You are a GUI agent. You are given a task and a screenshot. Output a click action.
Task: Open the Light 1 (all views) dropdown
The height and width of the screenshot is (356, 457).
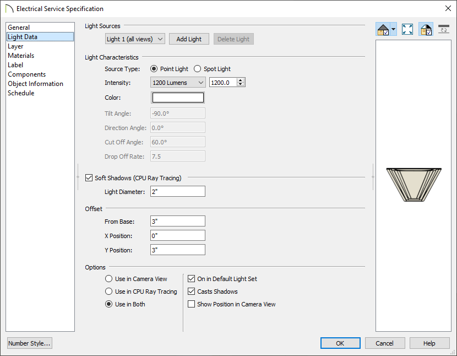click(x=135, y=39)
